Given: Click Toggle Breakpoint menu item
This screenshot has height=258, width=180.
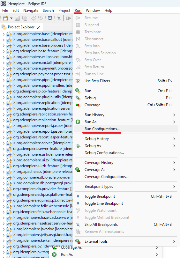Looking at the screenshot, I should [x=126, y=196].
